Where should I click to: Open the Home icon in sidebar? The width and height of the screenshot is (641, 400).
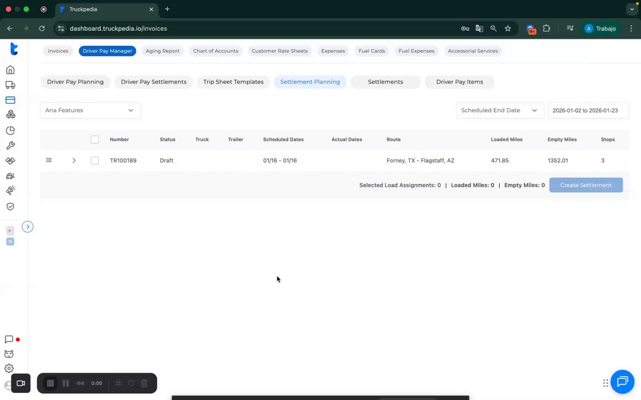(10, 69)
